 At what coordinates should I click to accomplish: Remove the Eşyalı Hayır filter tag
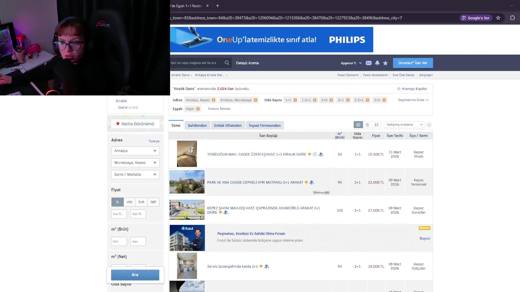pyautogui.click(x=198, y=109)
